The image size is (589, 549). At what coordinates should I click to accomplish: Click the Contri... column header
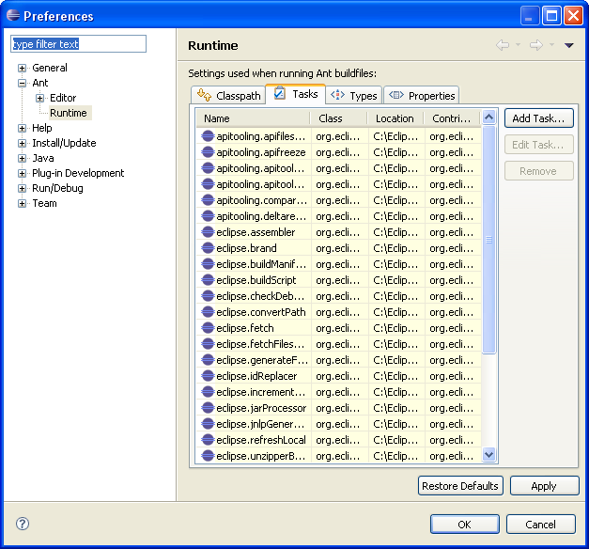[x=452, y=118]
